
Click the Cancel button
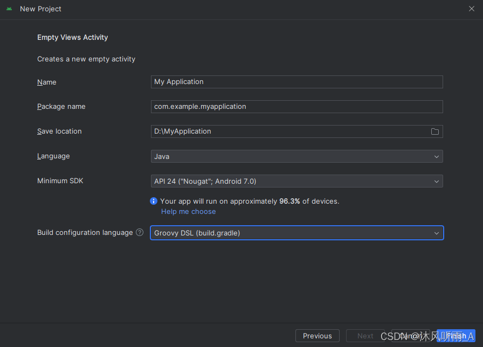coord(411,336)
